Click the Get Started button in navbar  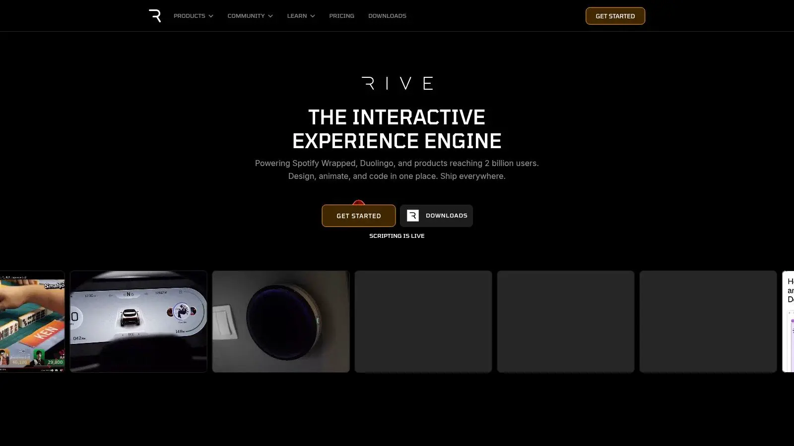(615, 16)
